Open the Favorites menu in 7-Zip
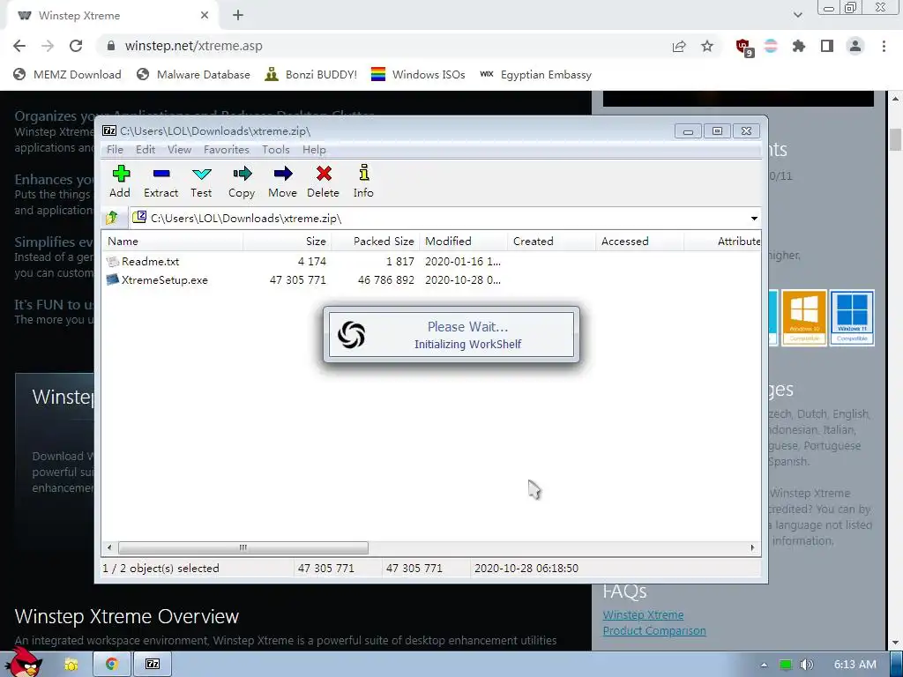Viewport: 903px width, 677px height. coord(227,150)
